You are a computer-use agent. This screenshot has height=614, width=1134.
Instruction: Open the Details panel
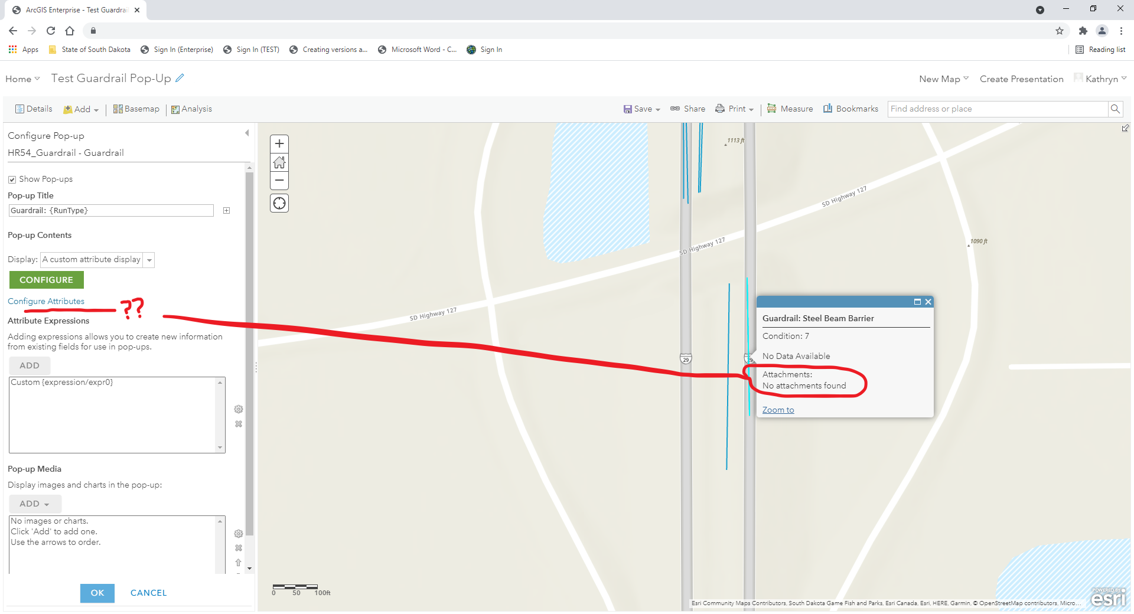coord(34,109)
